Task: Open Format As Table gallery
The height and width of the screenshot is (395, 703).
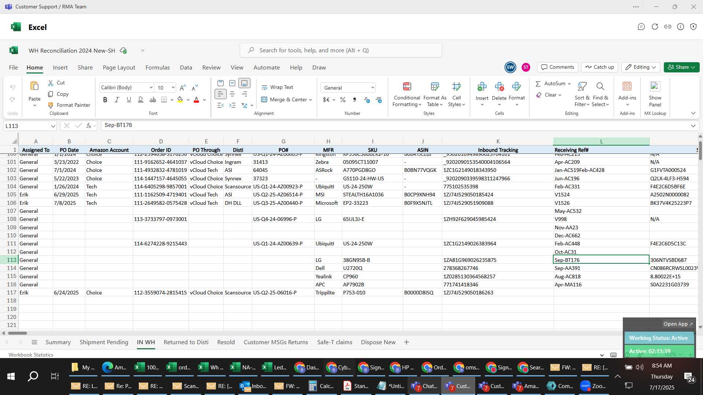Action: click(x=435, y=94)
